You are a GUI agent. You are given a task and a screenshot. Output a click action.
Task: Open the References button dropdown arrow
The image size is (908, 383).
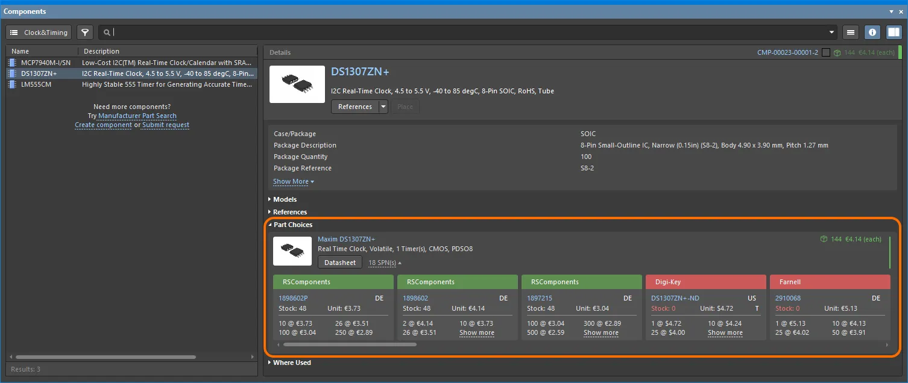point(383,107)
